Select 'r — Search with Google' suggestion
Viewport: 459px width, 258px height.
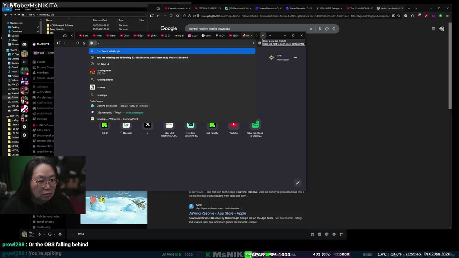(172, 51)
